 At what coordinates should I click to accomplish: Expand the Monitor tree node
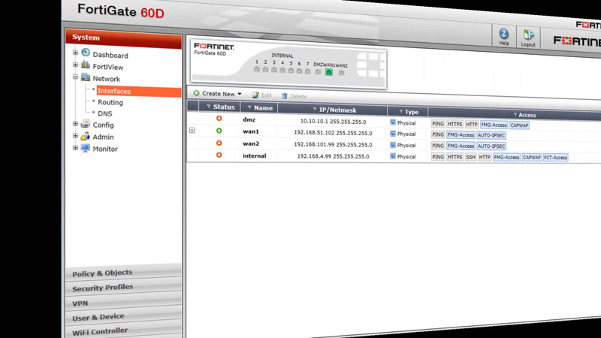76,147
